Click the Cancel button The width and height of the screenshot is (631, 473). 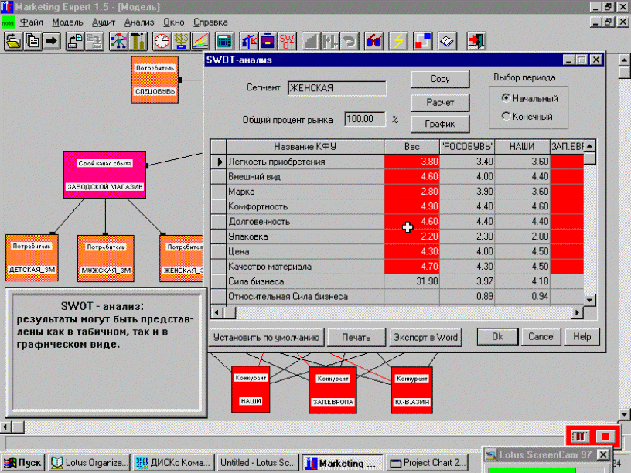click(x=541, y=337)
